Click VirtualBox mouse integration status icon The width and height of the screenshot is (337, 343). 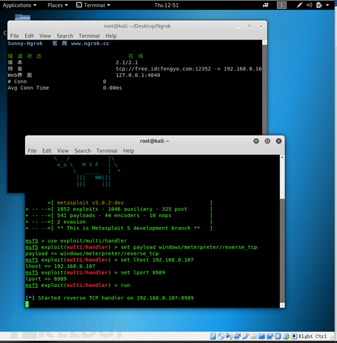pyautogui.click(x=286, y=336)
